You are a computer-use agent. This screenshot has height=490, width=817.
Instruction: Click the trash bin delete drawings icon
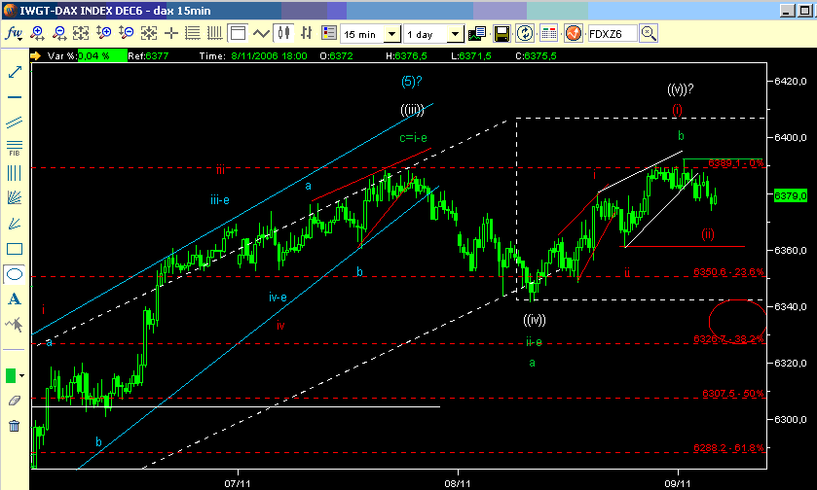tap(15, 426)
